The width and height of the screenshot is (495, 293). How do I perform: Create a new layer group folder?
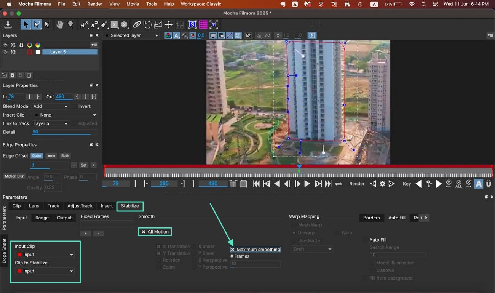[4, 75]
